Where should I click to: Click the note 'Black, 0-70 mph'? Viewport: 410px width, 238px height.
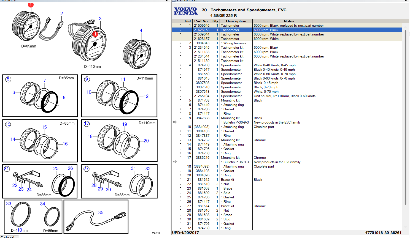coord(266,87)
